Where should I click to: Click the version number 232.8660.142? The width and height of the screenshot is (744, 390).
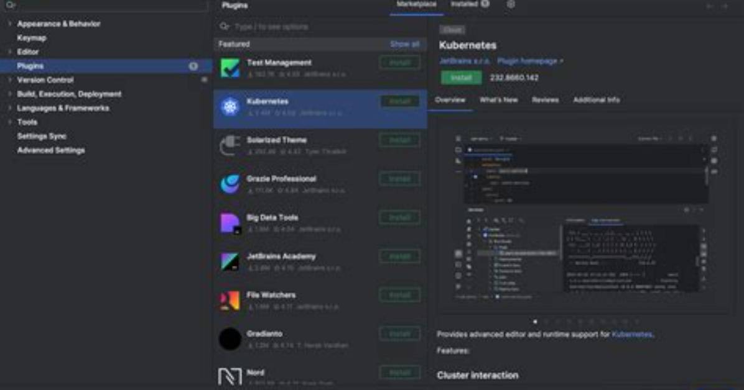[x=514, y=78]
